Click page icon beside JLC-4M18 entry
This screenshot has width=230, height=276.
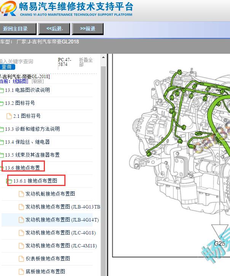click(x=21, y=246)
